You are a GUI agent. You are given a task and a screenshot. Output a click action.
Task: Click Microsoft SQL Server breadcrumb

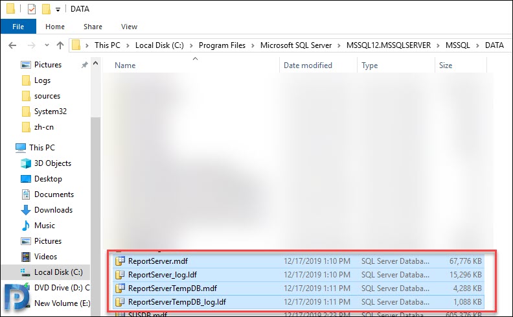pos(296,45)
